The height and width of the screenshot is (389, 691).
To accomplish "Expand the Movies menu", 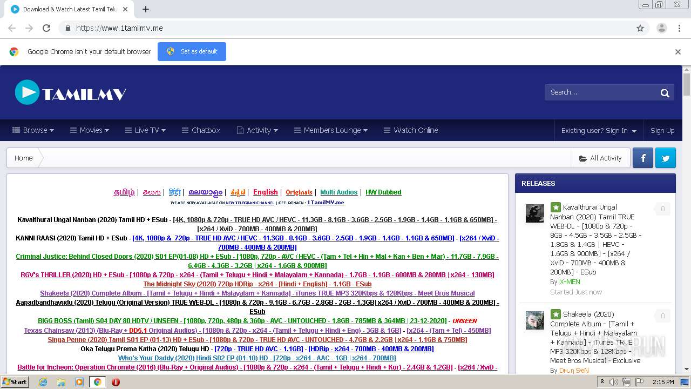I will click(90, 130).
